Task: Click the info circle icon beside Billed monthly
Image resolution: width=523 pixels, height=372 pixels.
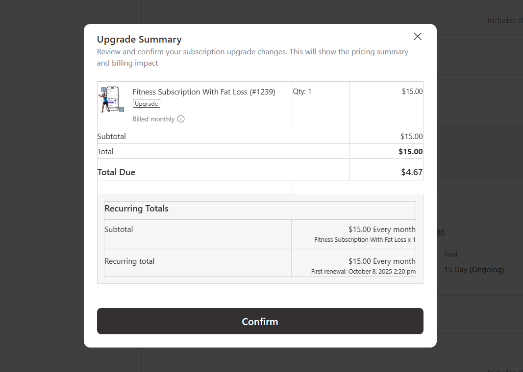Action: coord(181,119)
